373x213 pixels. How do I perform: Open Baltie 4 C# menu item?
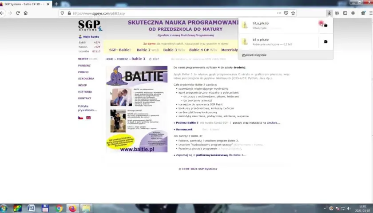203,50
